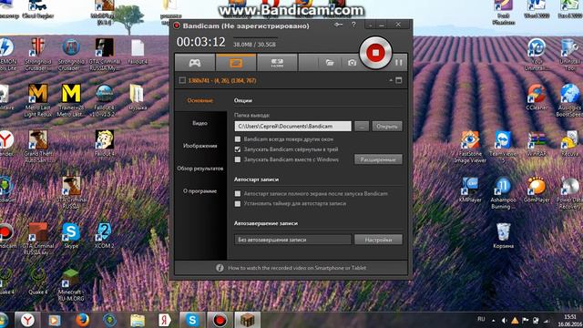This screenshot has width=583, height=328.
Task: Open Yandex browser from taskbar
Action: pos(27,320)
